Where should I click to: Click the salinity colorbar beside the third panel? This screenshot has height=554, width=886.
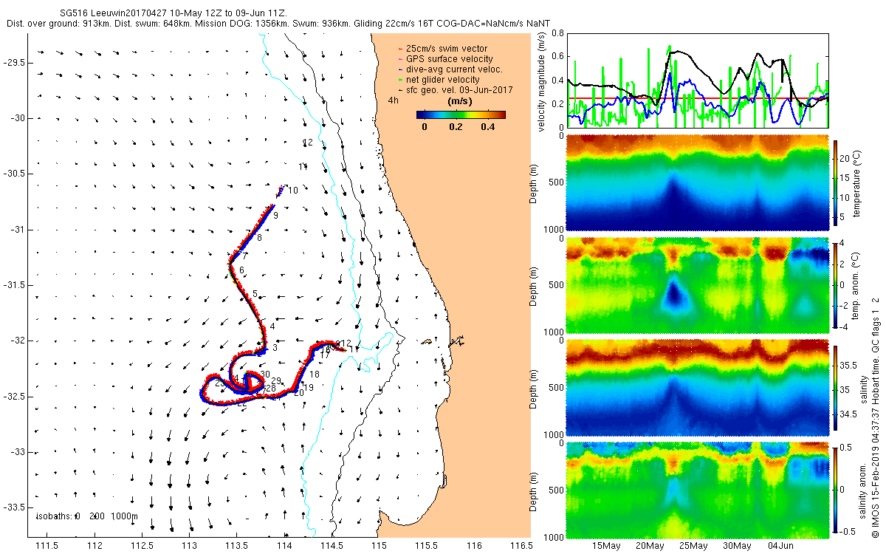[835, 386]
